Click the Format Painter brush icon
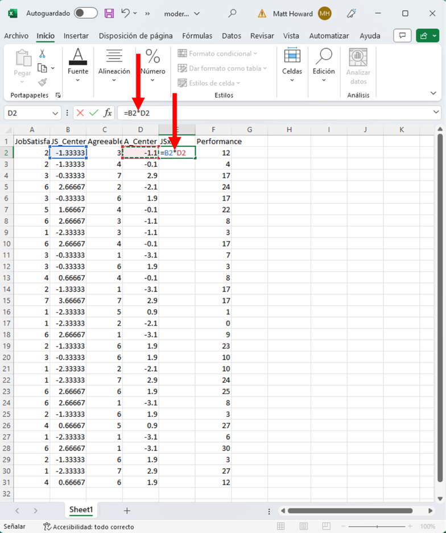 [42, 83]
